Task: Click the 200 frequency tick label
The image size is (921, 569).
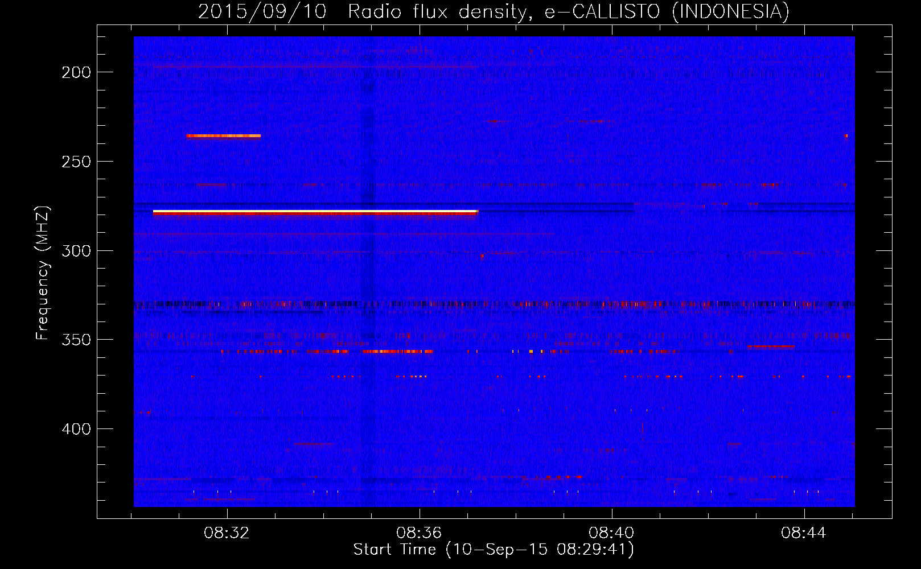Action: [76, 72]
